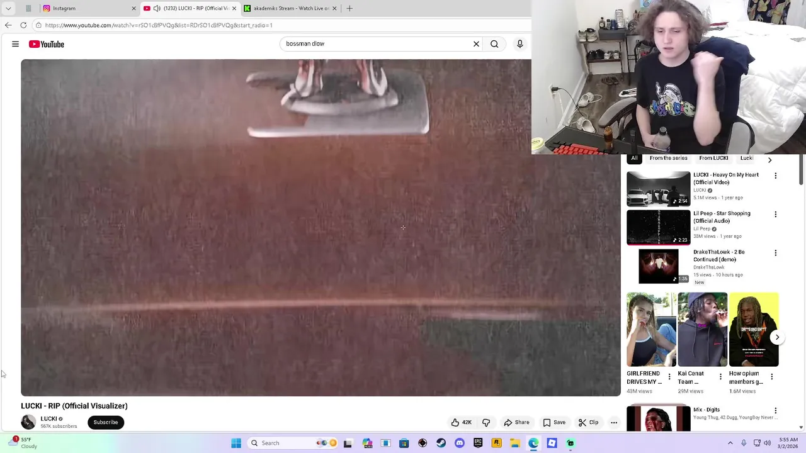Open LUCKI channel avatar

pyautogui.click(x=28, y=422)
